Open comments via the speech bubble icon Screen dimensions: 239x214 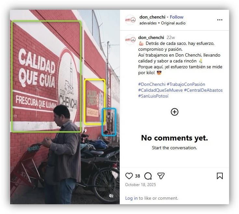(x=148, y=176)
